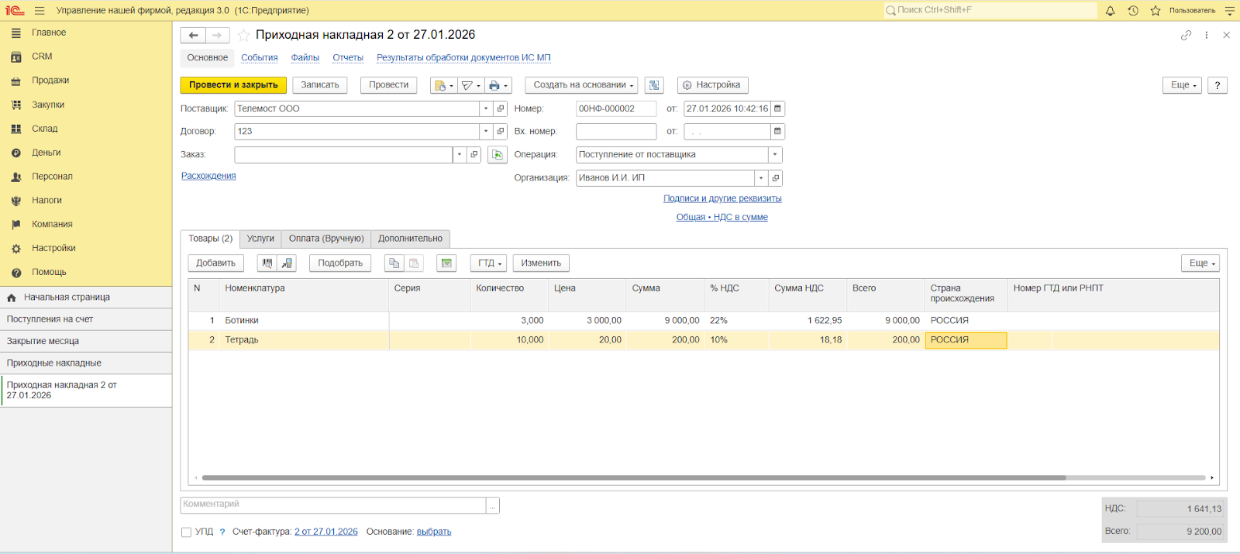Click Провести button
Viewport: 1240px width, 554px height.
389,85
